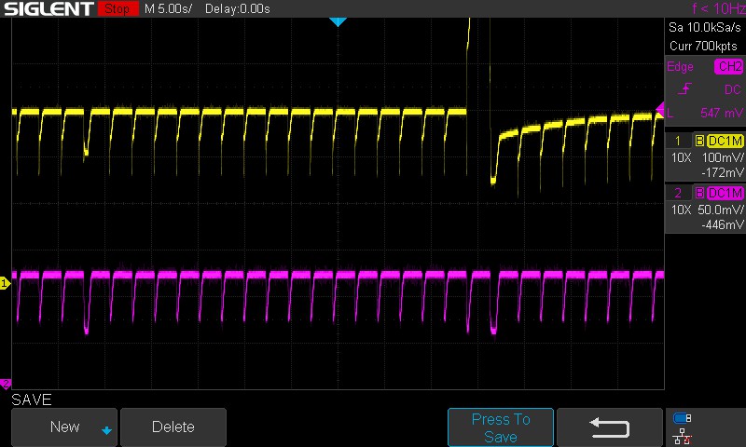Click the f < 10Hz frequency readout
746x447 pixels.
click(x=718, y=8)
